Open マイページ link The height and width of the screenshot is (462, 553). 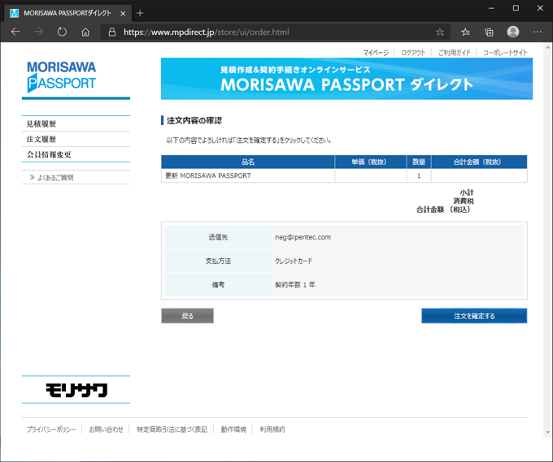click(376, 53)
